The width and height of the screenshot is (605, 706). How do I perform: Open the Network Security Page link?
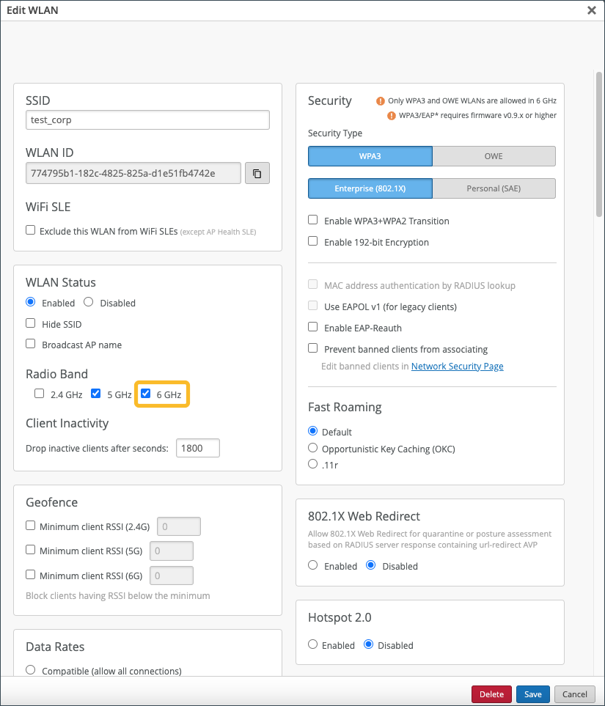[x=457, y=366]
